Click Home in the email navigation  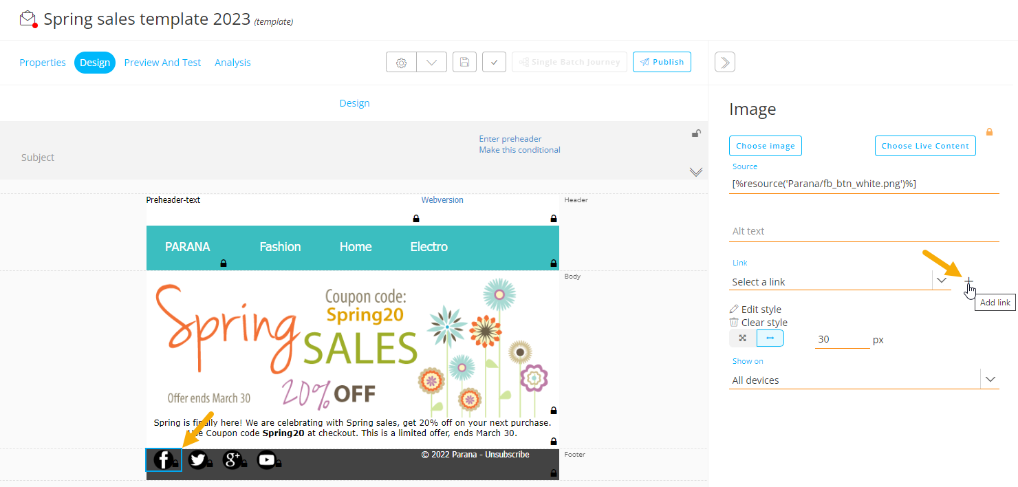click(x=356, y=247)
